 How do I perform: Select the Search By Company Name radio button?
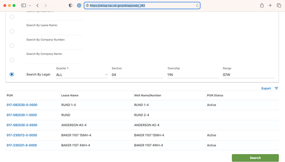point(12,60)
